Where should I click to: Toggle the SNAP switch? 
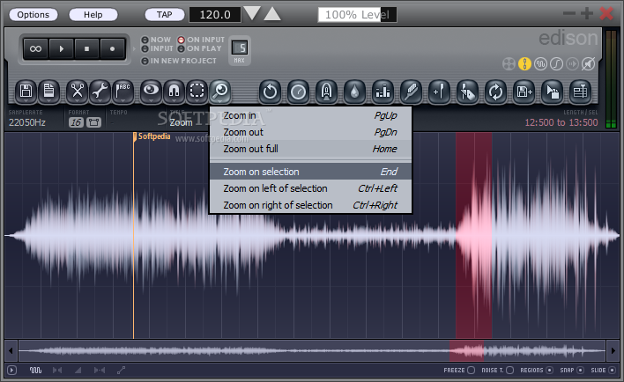coord(580,370)
